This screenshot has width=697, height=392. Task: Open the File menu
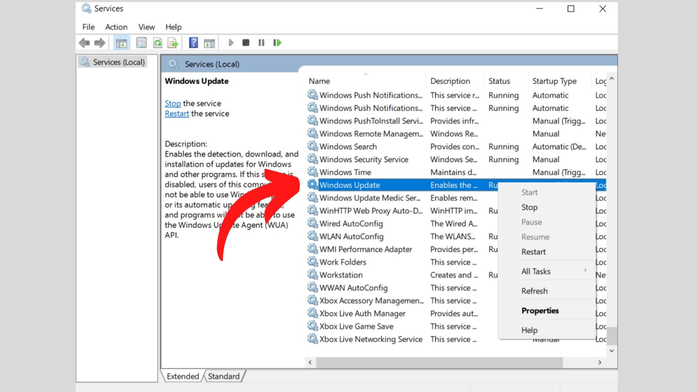point(88,27)
